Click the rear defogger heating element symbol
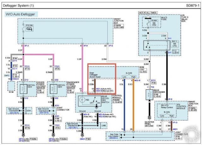Image resolution: width=202 pixels, height=145 pixels. point(149,95)
